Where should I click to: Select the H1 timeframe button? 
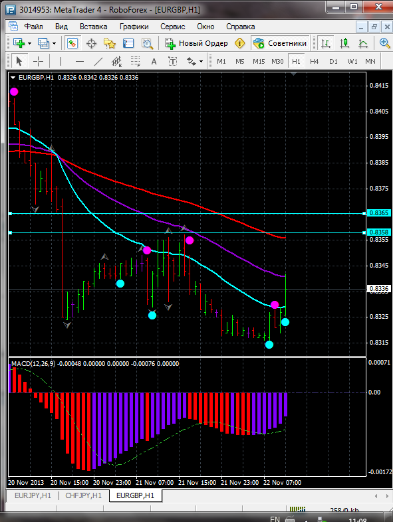pyautogui.click(x=296, y=61)
